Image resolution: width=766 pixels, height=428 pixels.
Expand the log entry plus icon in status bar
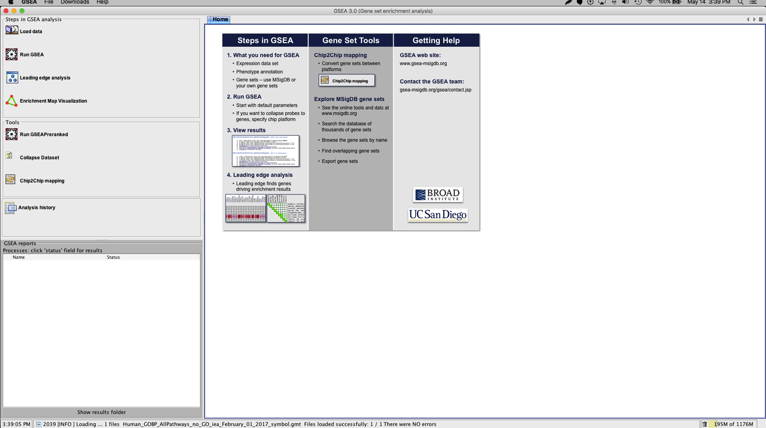(39, 424)
